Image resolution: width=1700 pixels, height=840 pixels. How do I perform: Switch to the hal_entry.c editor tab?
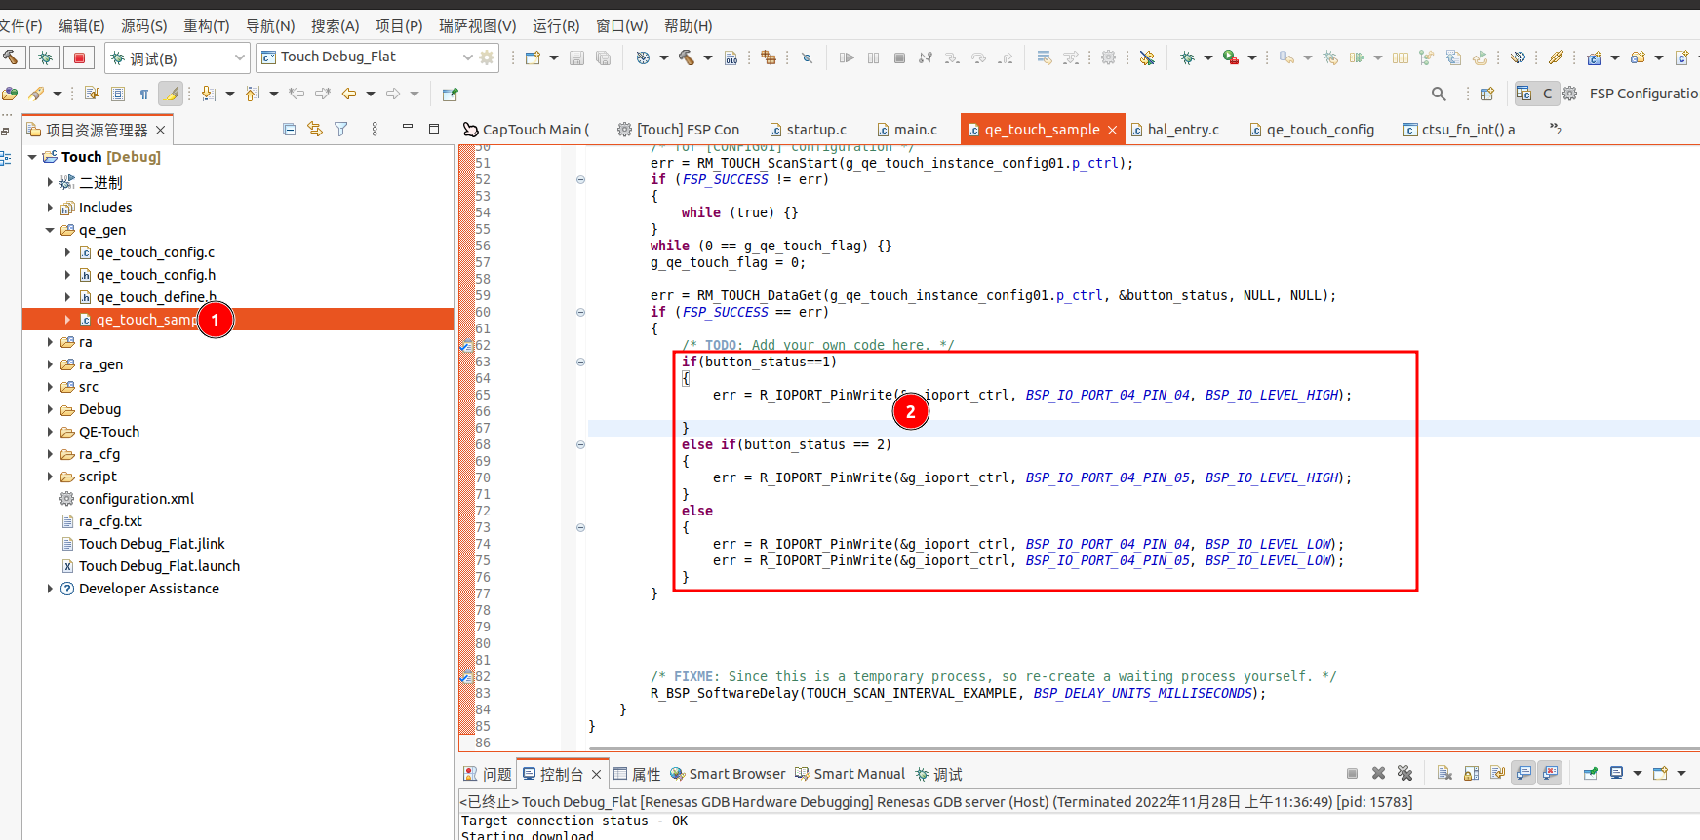click(x=1175, y=130)
